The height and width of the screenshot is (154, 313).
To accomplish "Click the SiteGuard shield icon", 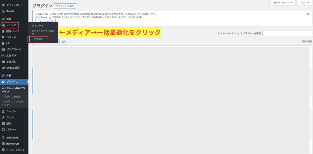I will coord(3,138).
